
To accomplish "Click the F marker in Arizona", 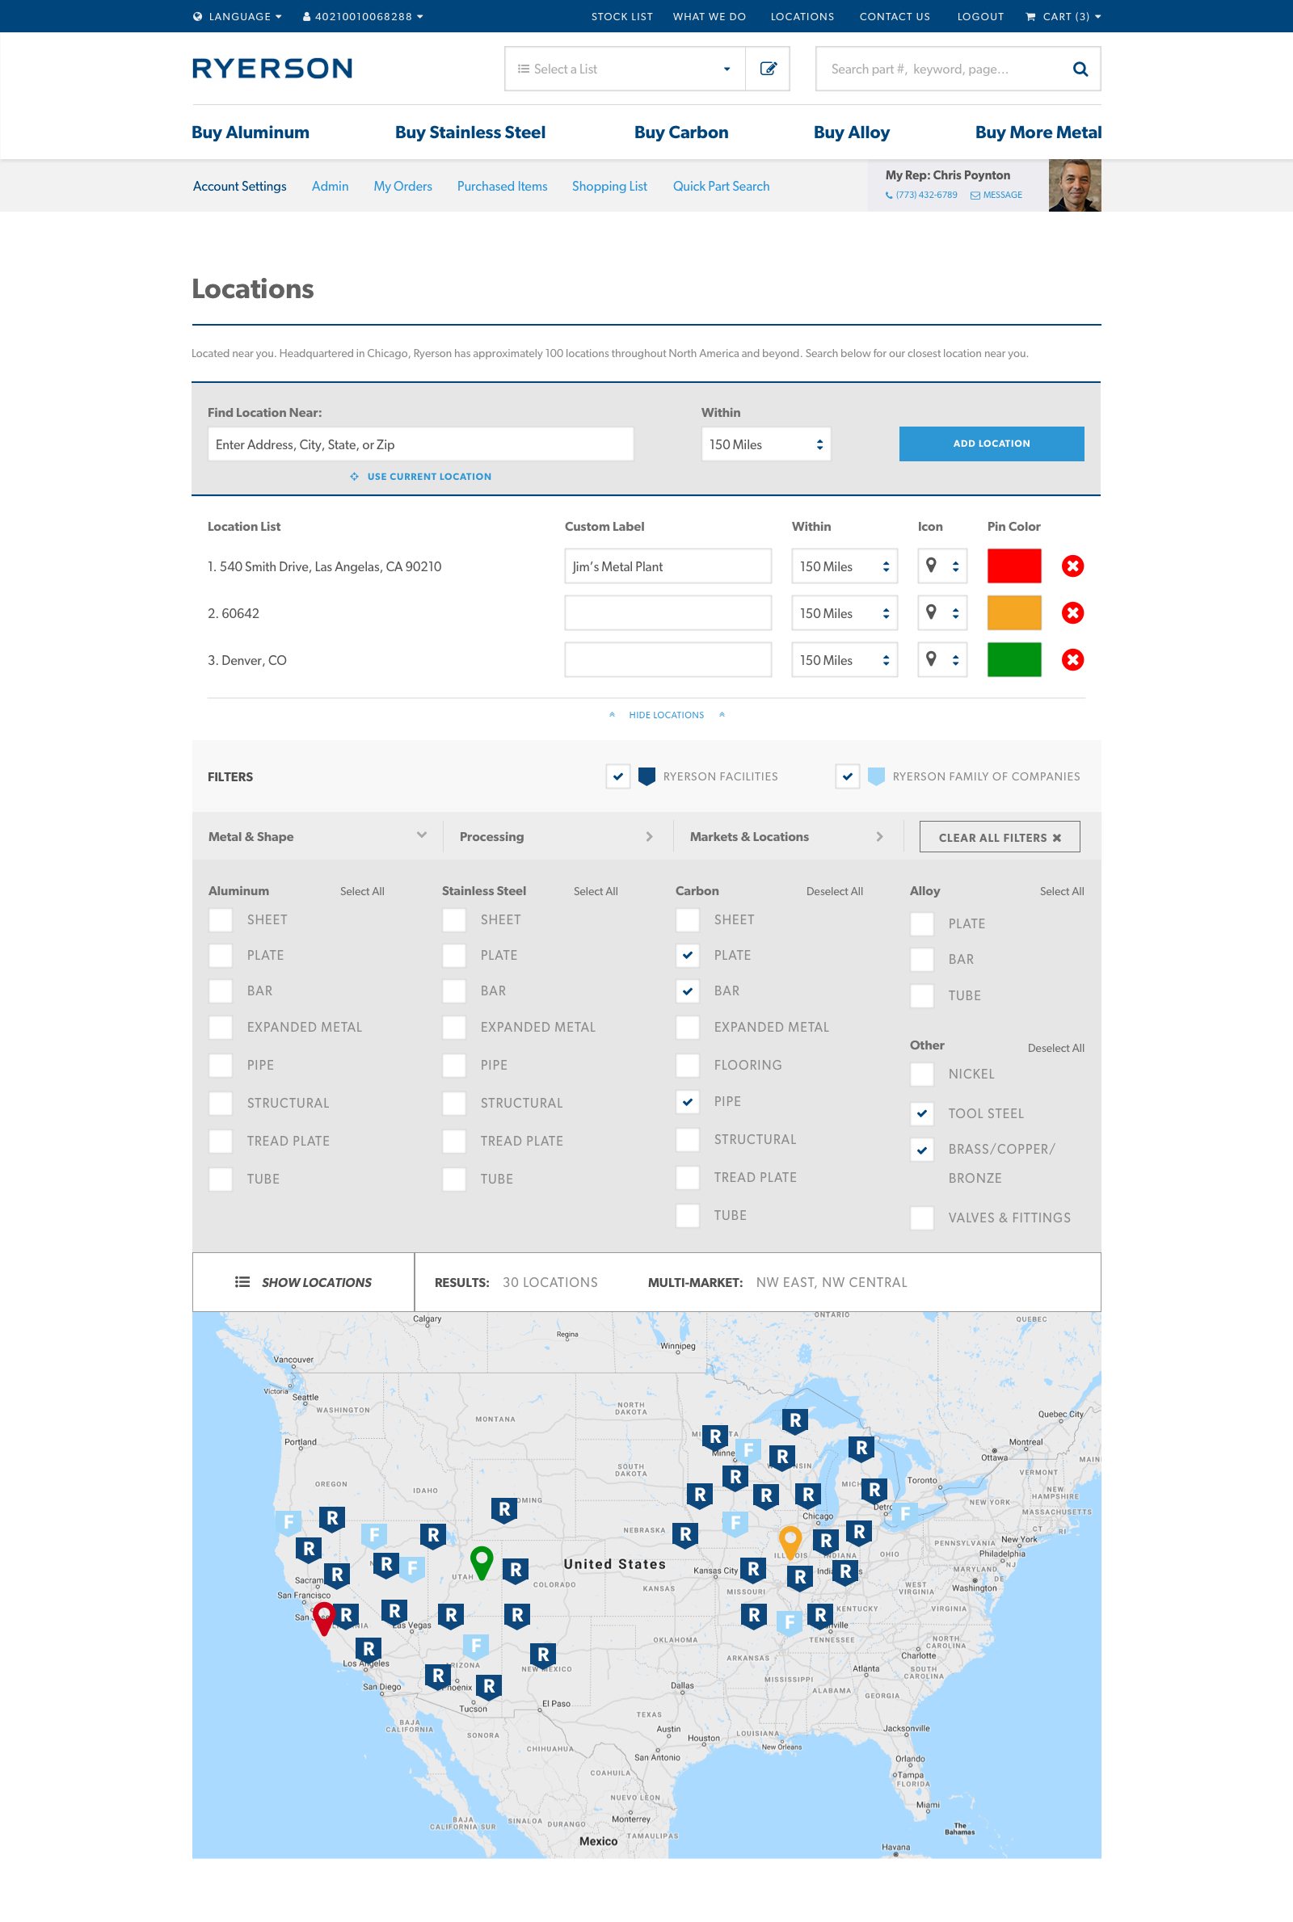I will 476,1646.
